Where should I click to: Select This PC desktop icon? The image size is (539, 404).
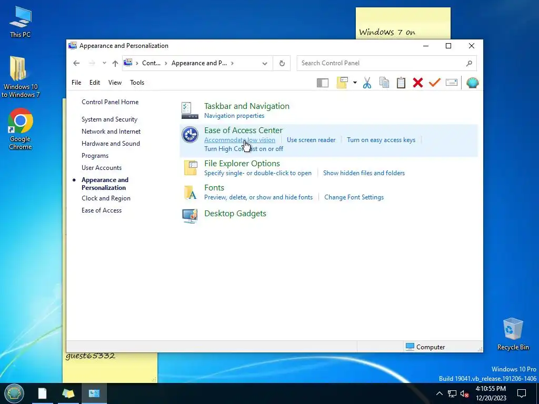click(x=21, y=22)
